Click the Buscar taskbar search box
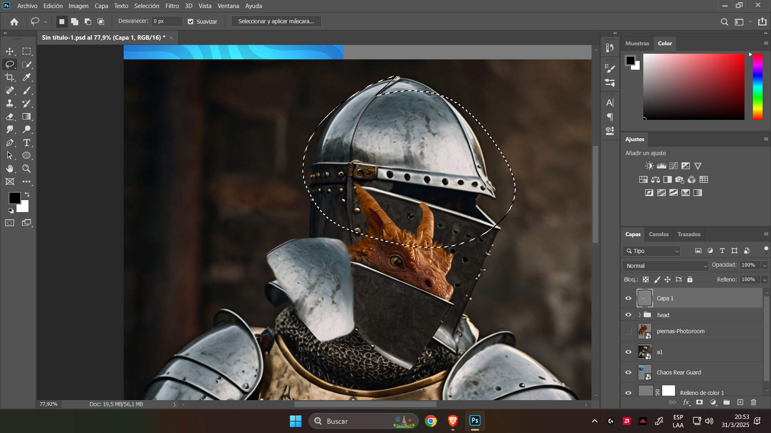The height and width of the screenshot is (433, 771). pos(363,421)
